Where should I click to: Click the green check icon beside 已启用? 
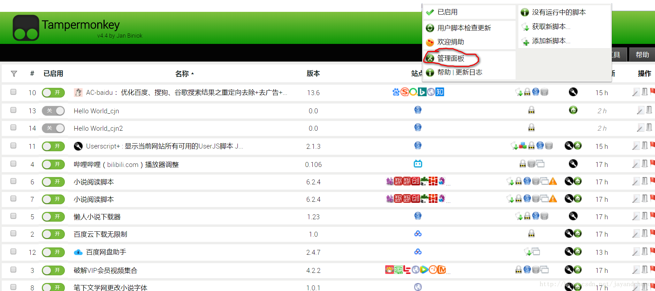coord(430,12)
